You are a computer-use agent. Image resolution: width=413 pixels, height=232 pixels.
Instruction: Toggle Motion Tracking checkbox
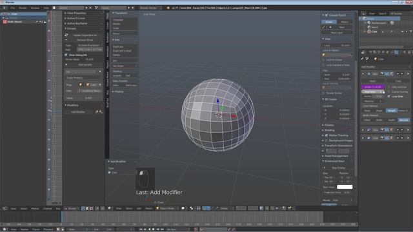327,135
